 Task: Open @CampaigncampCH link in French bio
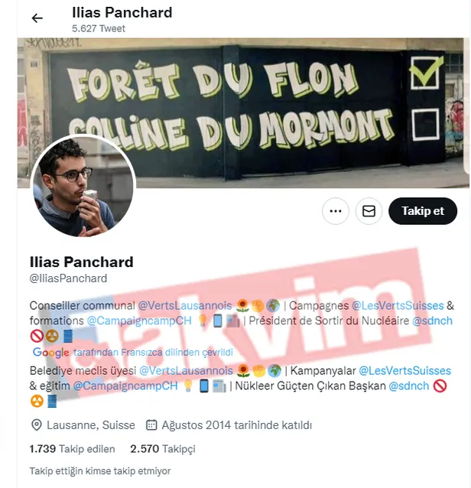coord(139,321)
